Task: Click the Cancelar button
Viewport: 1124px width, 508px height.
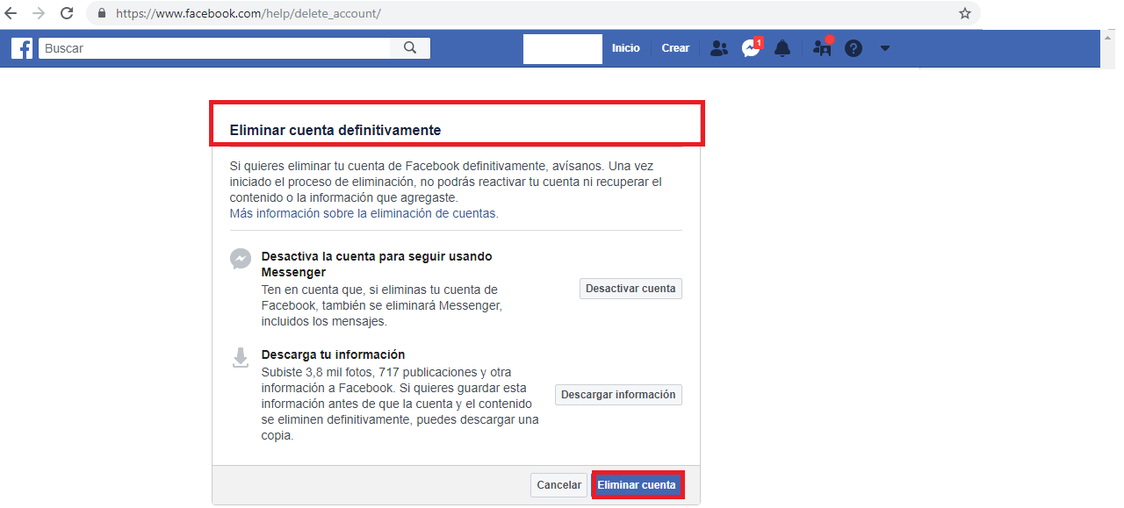Action: click(559, 485)
